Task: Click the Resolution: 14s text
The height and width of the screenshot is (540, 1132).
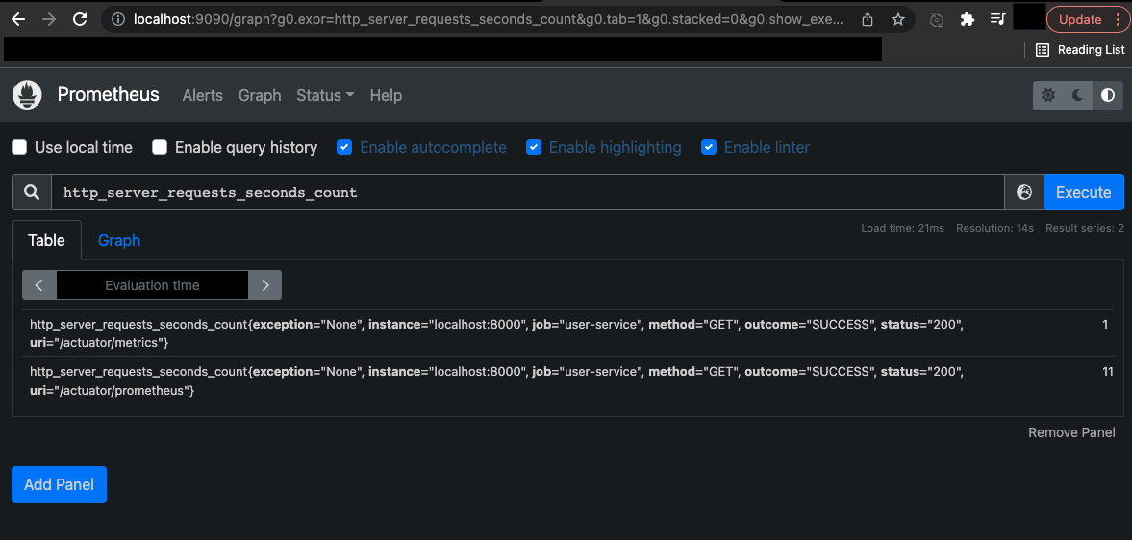Action: point(994,228)
